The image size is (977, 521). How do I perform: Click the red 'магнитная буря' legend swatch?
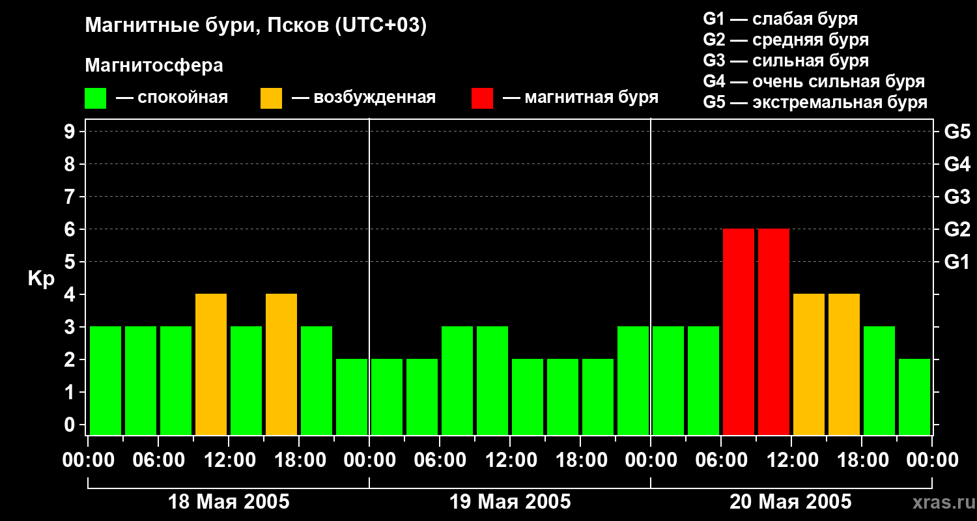[x=482, y=98]
